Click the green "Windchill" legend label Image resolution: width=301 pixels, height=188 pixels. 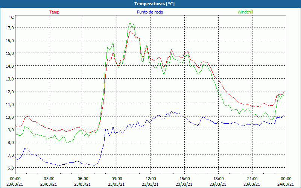point(245,12)
